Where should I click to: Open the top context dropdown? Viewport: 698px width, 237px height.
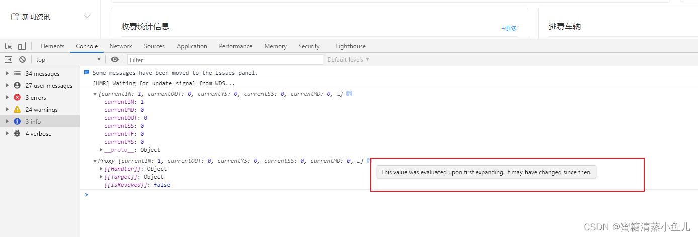(68, 59)
